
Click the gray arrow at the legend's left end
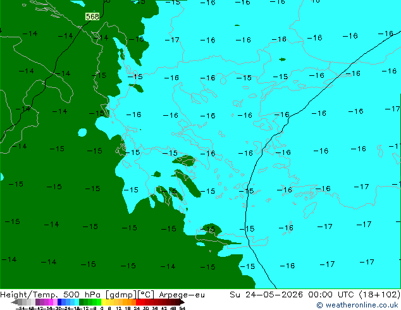click(x=15, y=302)
